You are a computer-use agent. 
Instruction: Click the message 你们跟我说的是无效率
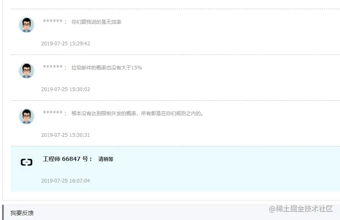click(96, 22)
